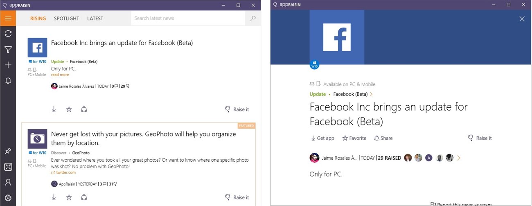
Task: Close the article detail view with X
Action: click(522, 19)
